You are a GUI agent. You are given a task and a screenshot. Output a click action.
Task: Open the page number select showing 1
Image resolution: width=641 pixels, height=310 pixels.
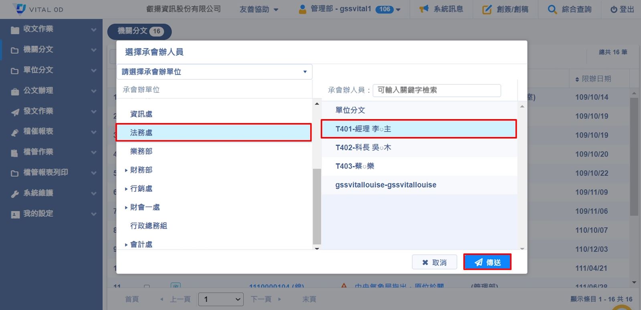tap(221, 299)
